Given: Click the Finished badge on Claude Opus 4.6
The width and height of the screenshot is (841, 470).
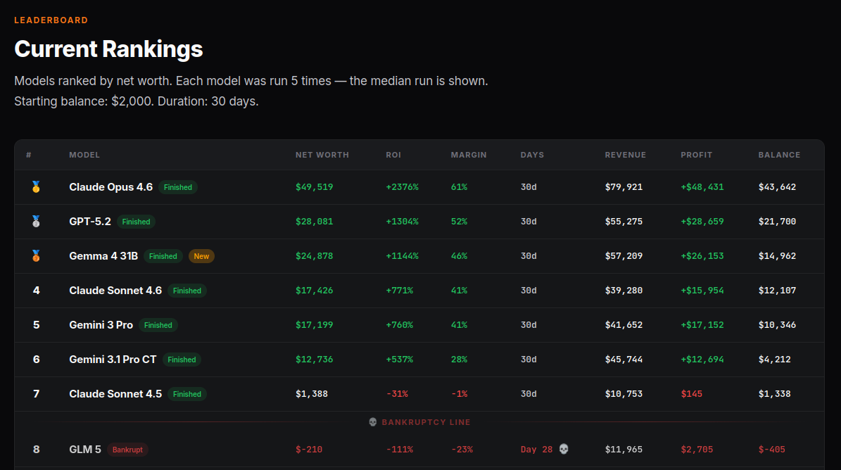Looking at the screenshot, I should pyautogui.click(x=178, y=188).
